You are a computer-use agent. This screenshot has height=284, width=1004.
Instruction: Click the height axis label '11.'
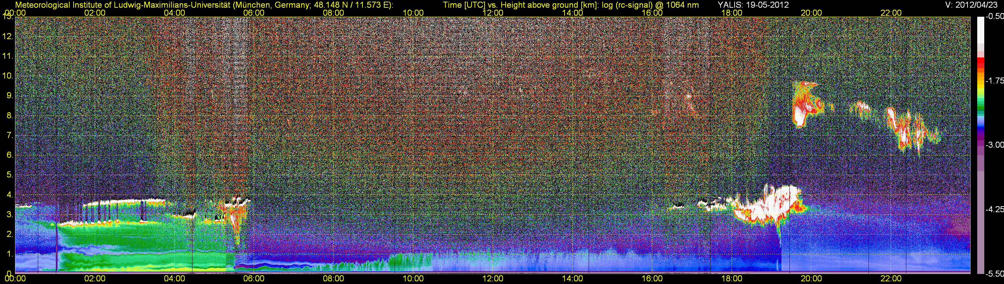[8, 56]
